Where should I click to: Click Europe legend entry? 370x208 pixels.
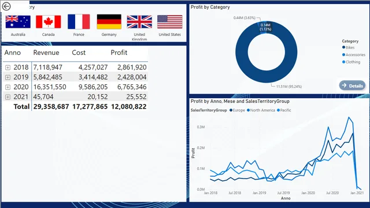point(237,110)
